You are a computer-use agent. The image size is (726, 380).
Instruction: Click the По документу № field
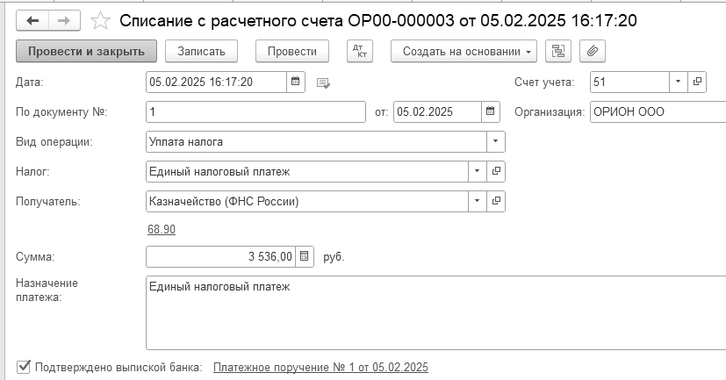pyautogui.click(x=255, y=112)
